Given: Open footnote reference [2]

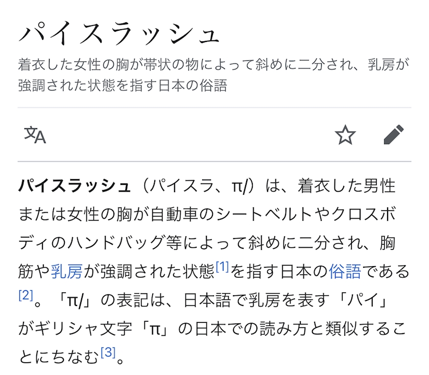Looking at the screenshot, I should pyautogui.click(x=25, y=295).
